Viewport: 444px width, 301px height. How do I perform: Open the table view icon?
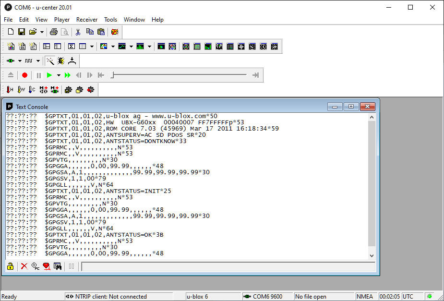coord(83,47)
